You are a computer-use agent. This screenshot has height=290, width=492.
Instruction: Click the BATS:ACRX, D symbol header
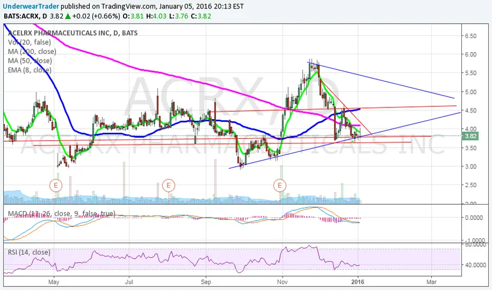click(x=25, y=16)
